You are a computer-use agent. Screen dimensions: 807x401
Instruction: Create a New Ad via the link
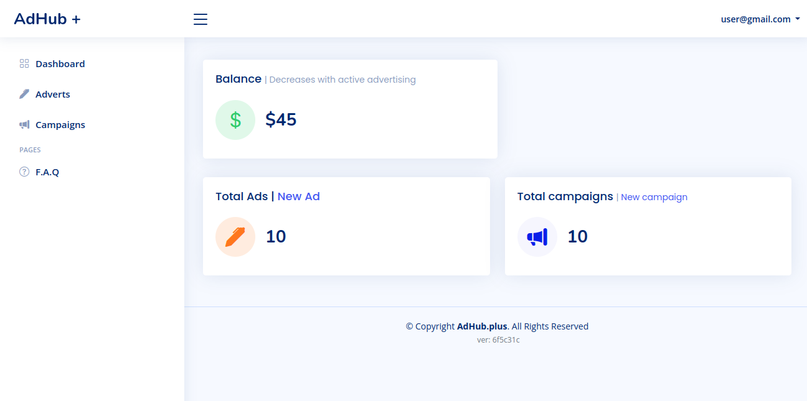point(299,196)
